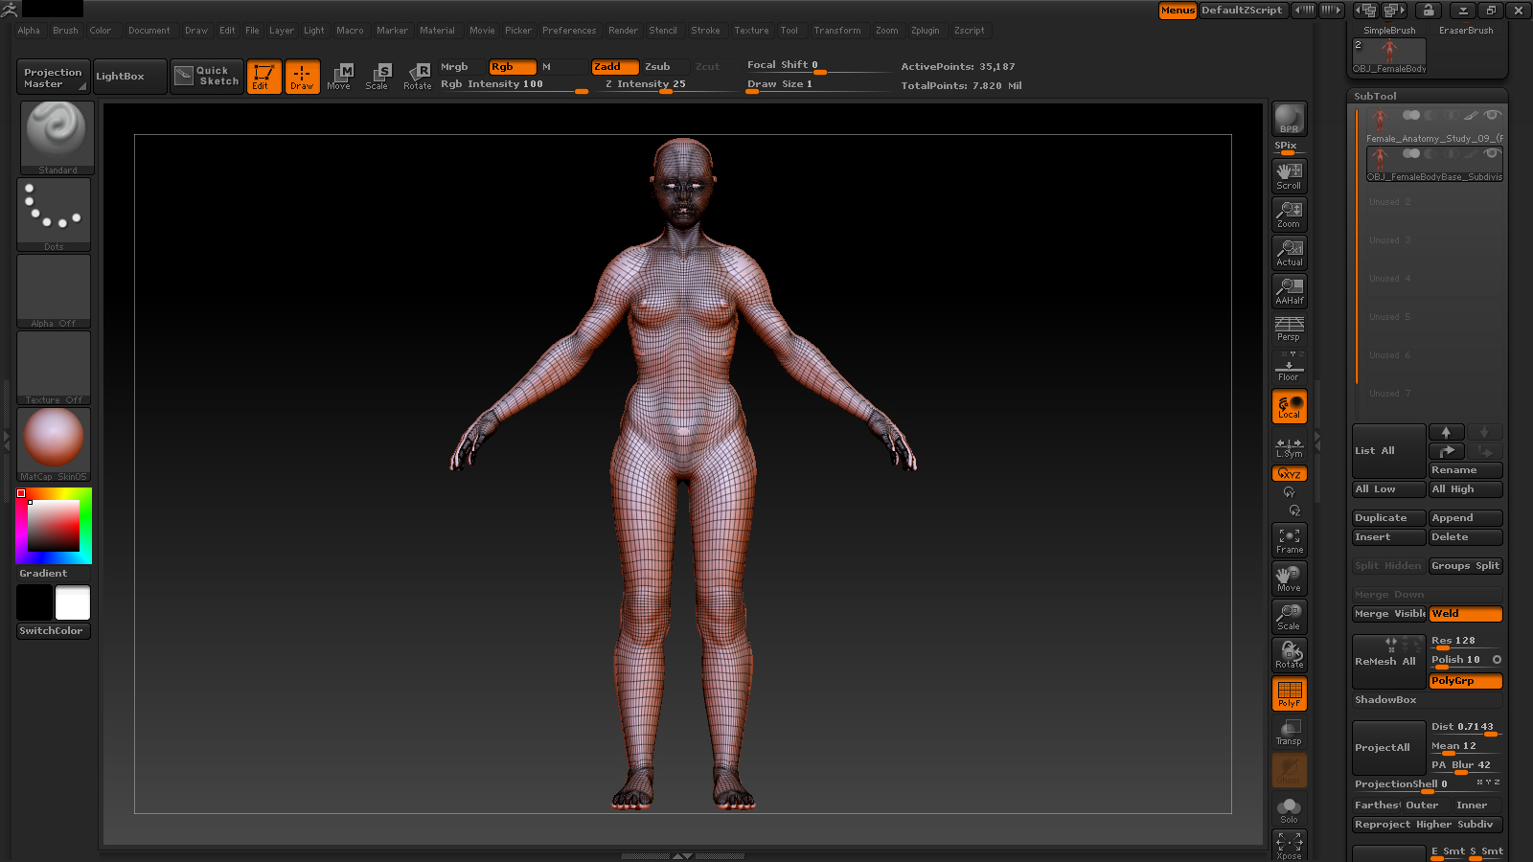Open the Dots stroke selector
This screenshot has width=1533, height=862.
point(53,213)
